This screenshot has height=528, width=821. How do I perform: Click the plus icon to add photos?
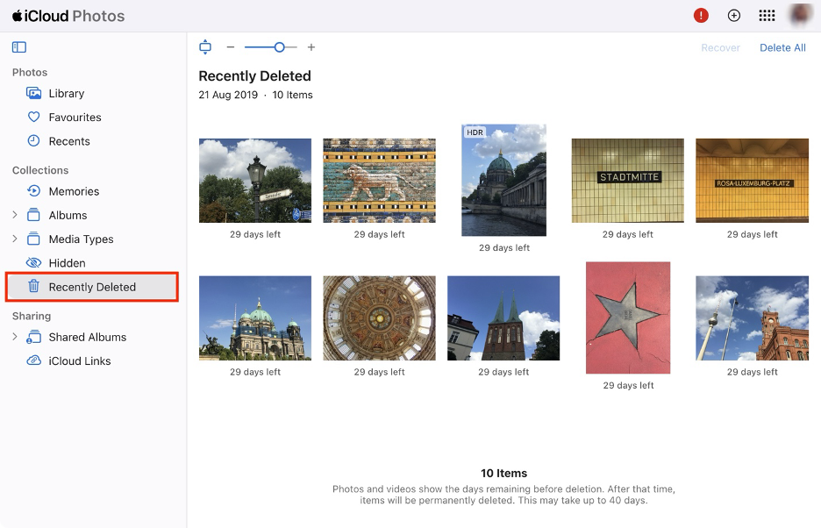coord(733,15)
